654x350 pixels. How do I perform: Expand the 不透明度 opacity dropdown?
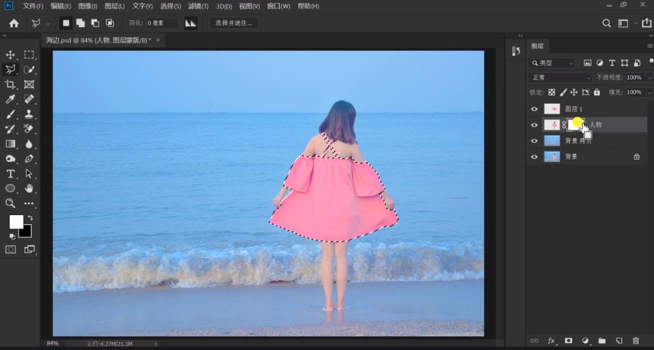point(650,78)
